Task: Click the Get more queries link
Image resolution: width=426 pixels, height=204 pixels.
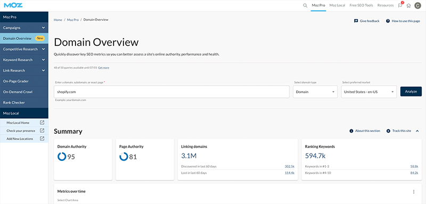Action: tap(104, 68)
